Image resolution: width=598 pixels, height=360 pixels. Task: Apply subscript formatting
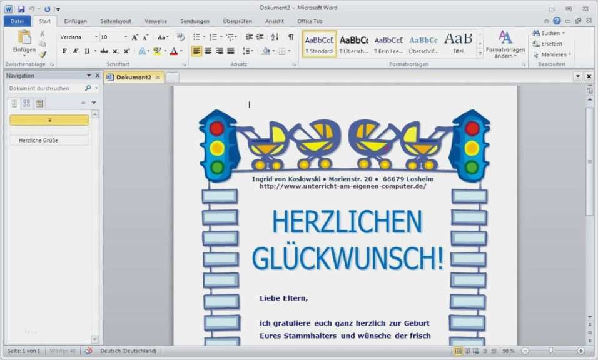116,51
